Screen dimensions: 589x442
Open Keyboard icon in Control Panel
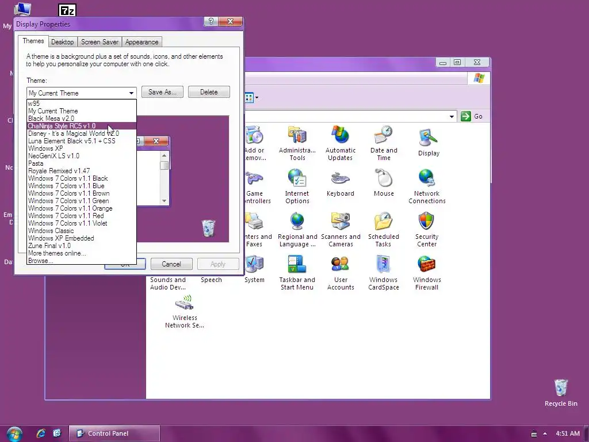tap(341, 183)
